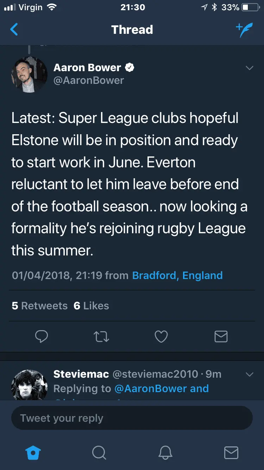264x470 pixels.
Task: View the 6 Likes list
Action: click(x=91, y=305)
